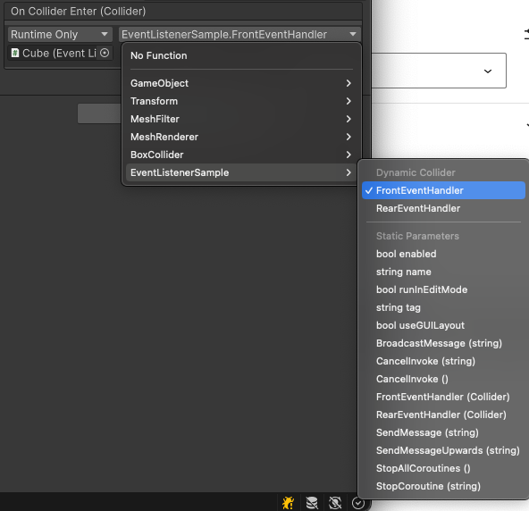Click the Cube (Event Li object field
Viewport: 529px width, 511px height.
coord(60,53)
